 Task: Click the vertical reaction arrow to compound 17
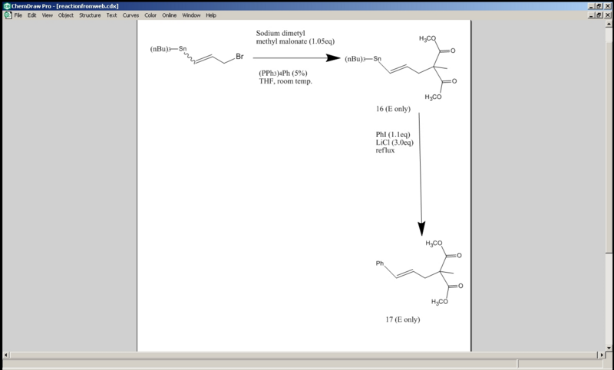click(420, 174)
